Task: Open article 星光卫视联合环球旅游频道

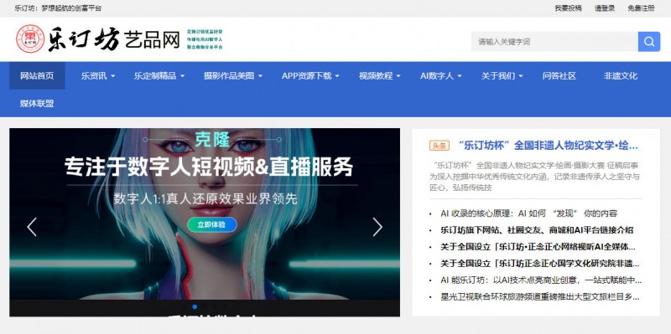Action: point(539,297)
